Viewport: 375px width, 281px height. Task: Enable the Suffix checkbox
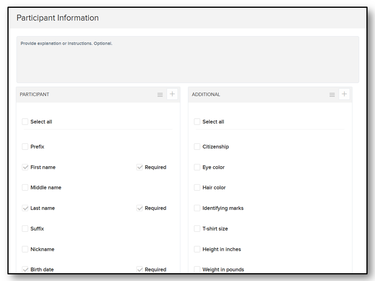click(x=25, y=228)
